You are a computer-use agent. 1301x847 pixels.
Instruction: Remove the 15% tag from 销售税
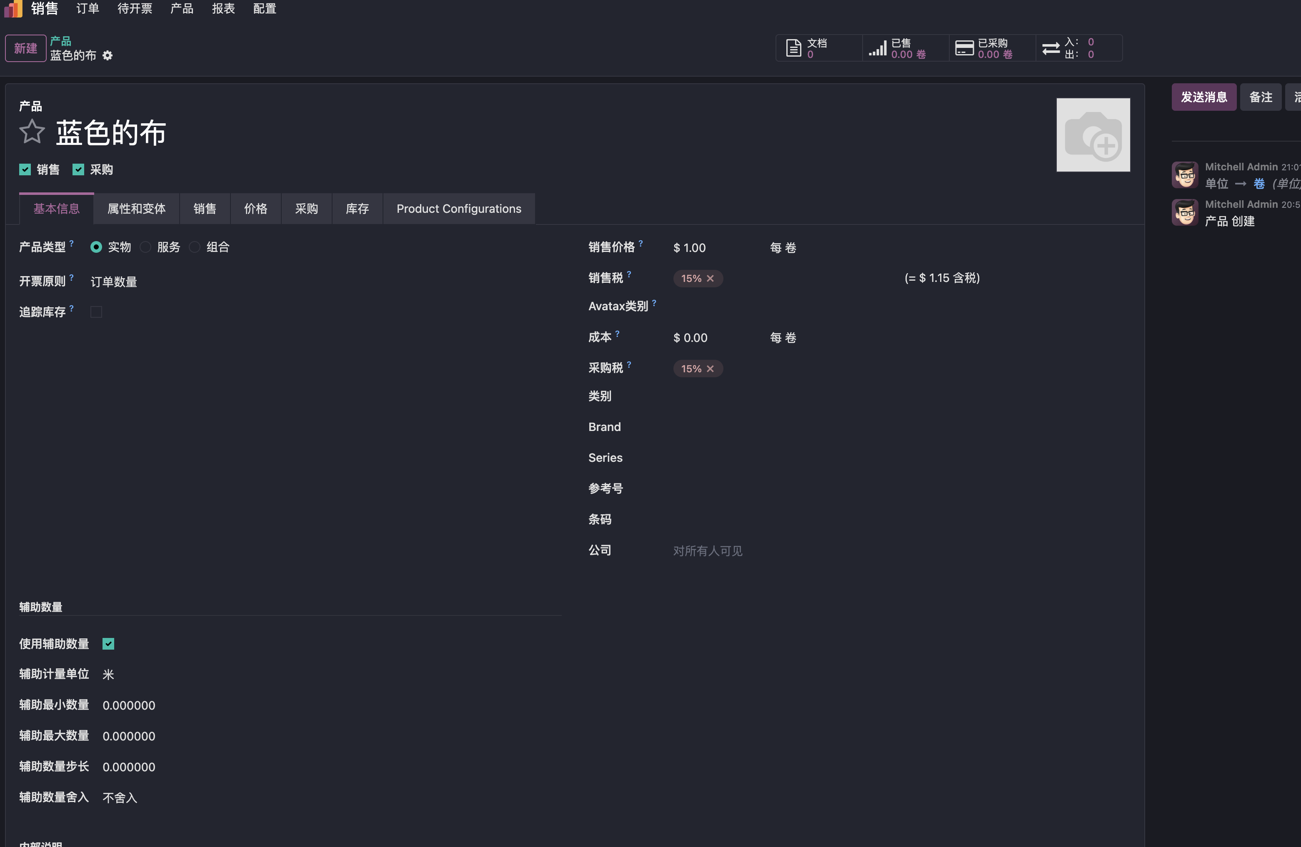pos(710,279)
